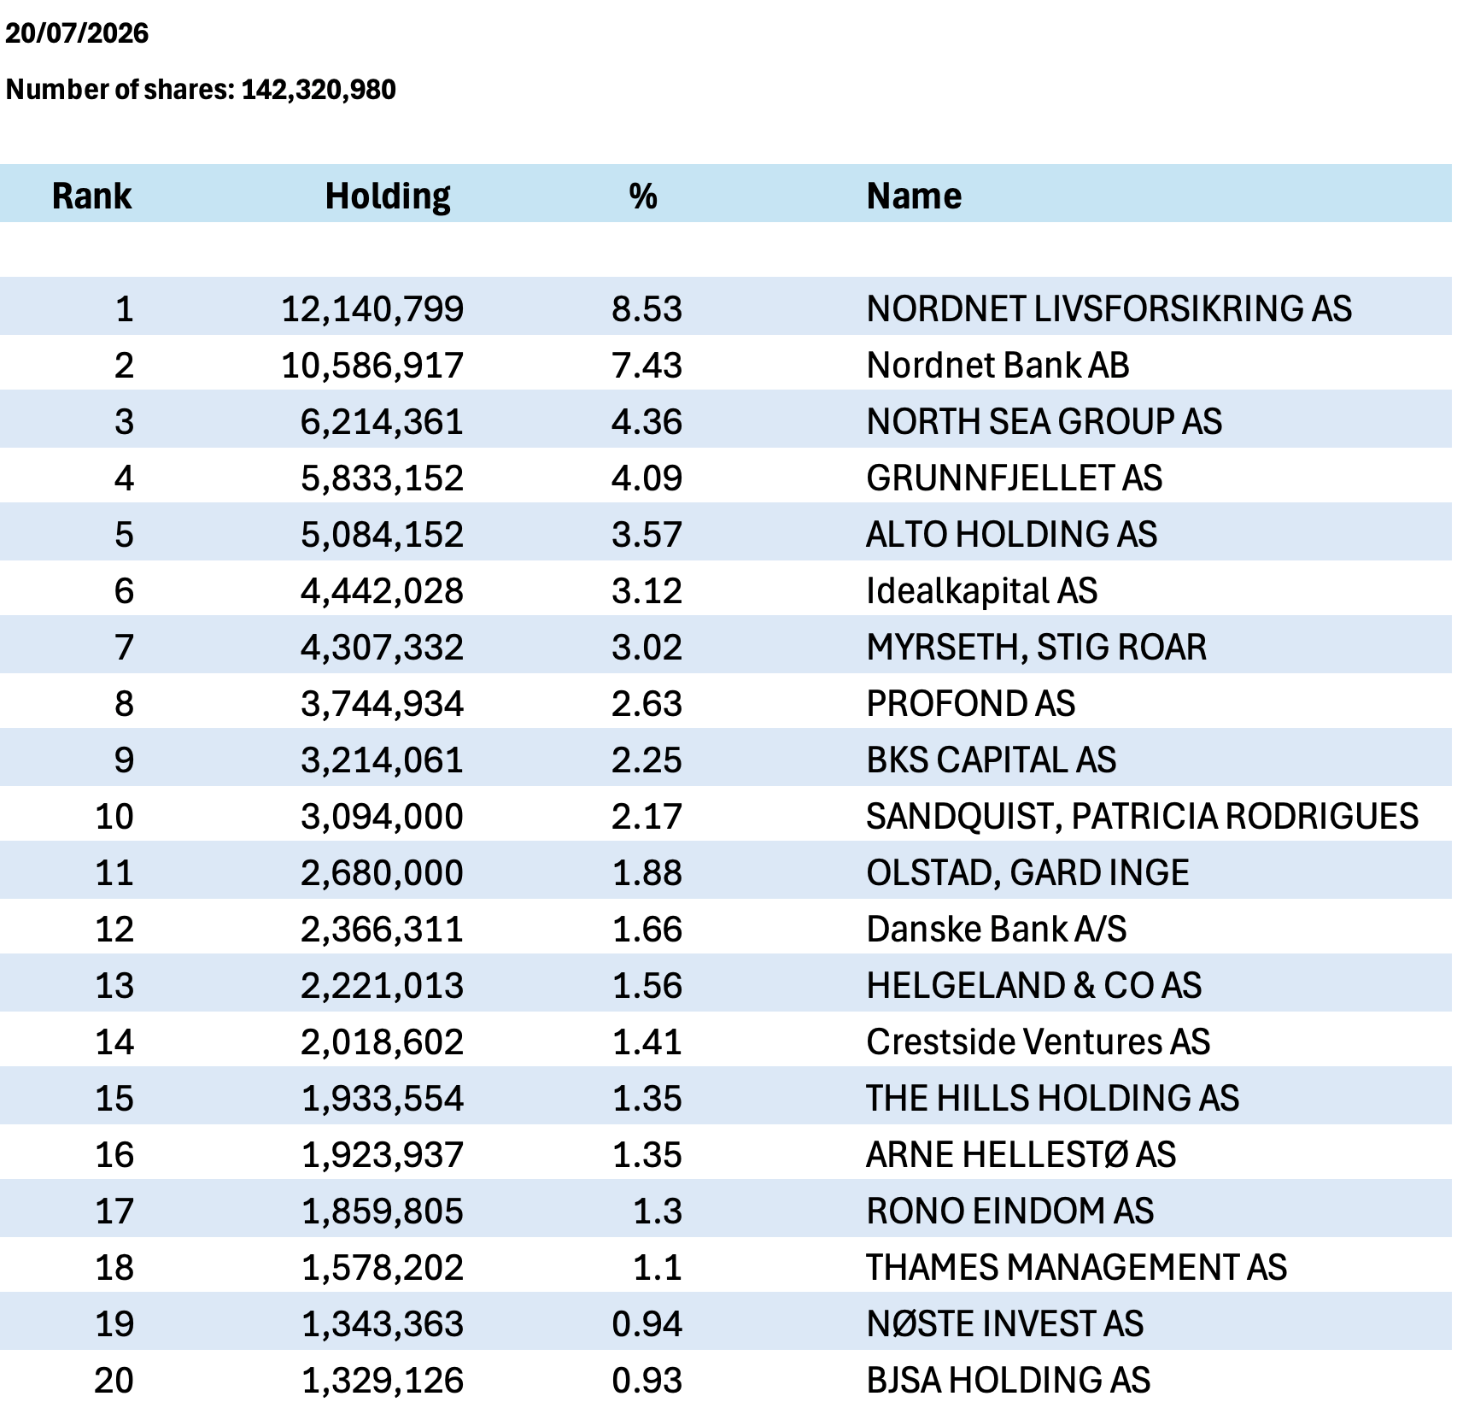Select BJSA HOLDING AS name cell
Screen dimensions: 1457x1408
[1008, 1380]
